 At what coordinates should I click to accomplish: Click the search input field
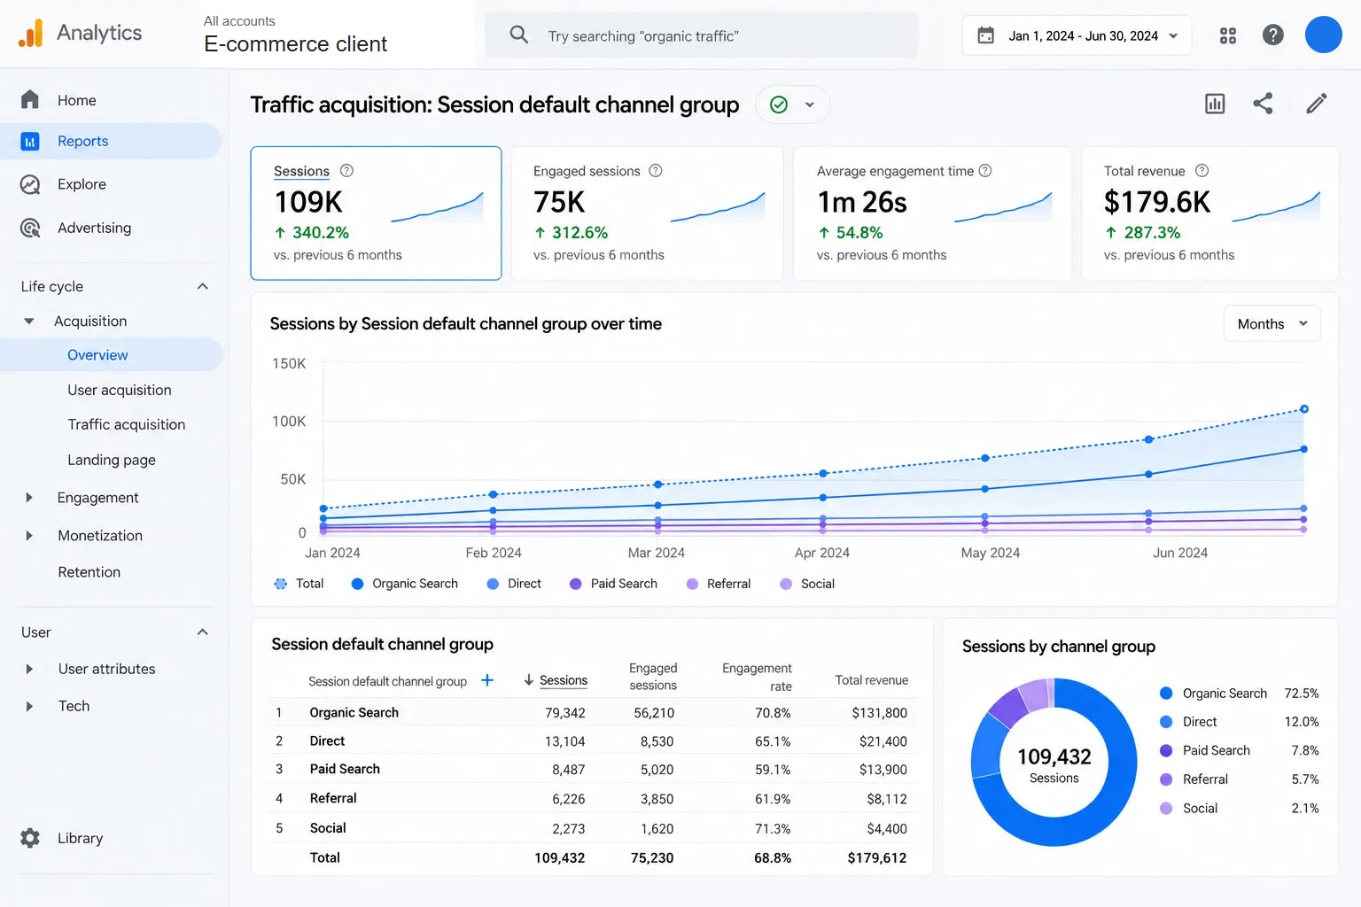pos(701,35)
